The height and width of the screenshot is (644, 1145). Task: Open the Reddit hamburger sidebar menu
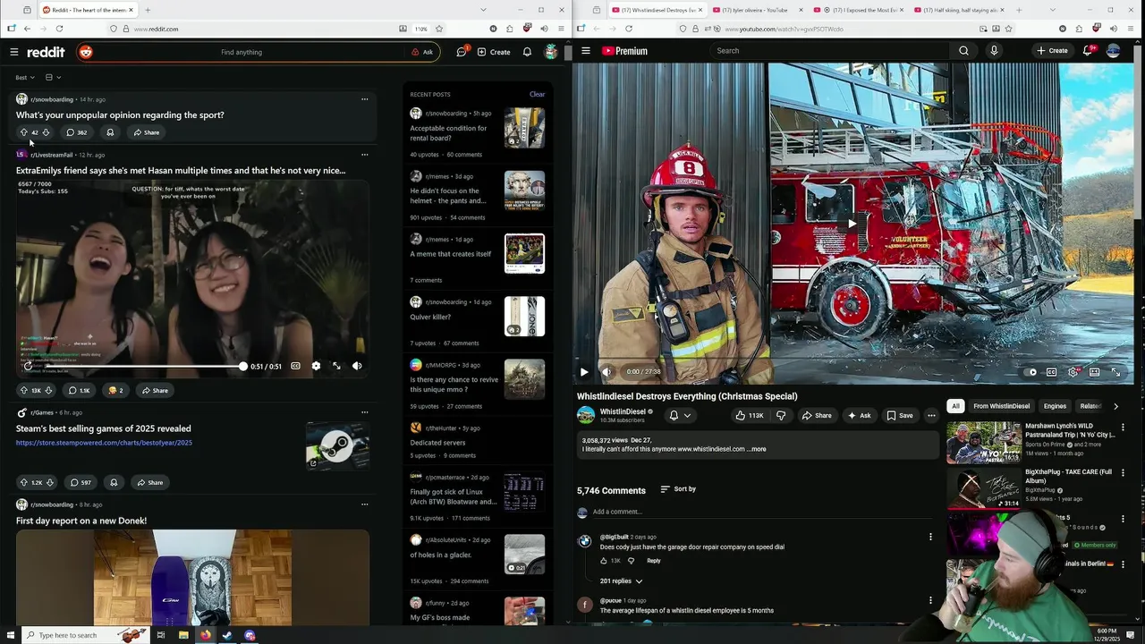point(14,52)
